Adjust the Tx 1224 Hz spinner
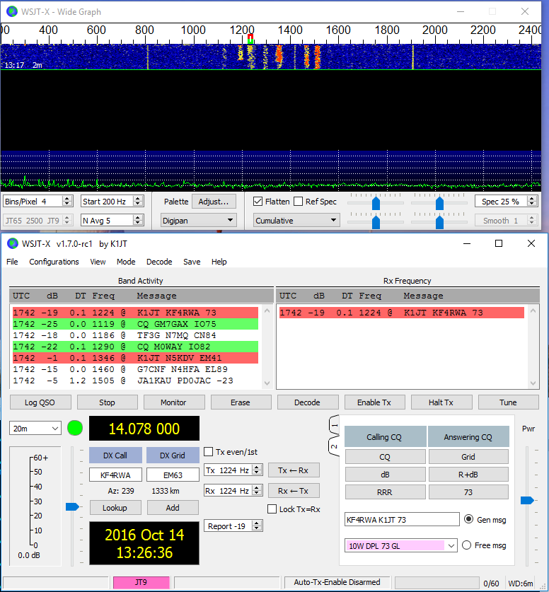549x592 pixels. (x=257, y=470)
